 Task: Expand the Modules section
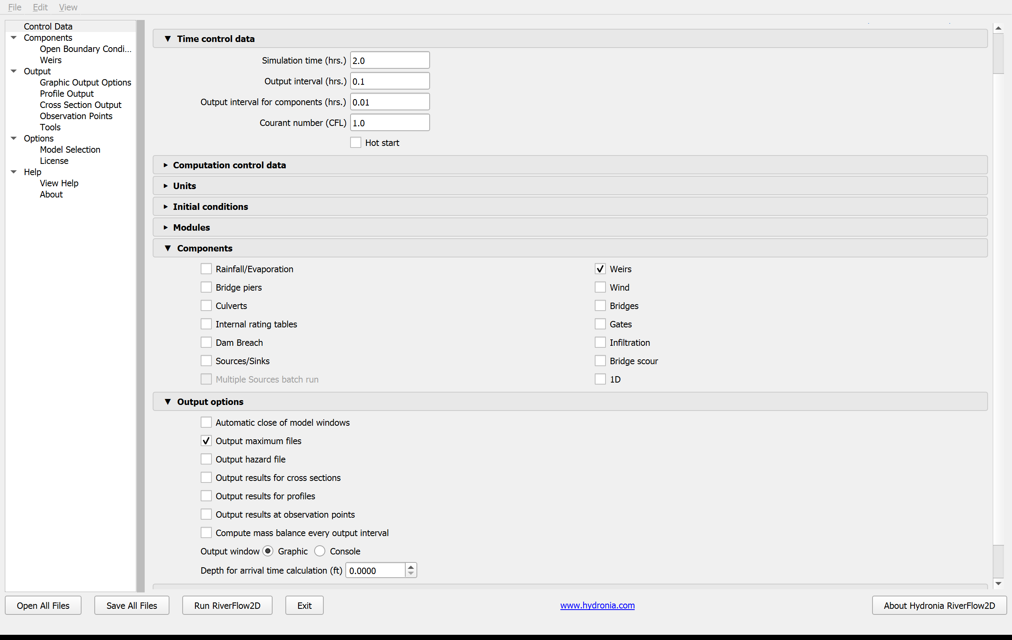click(x=165, y=227)
